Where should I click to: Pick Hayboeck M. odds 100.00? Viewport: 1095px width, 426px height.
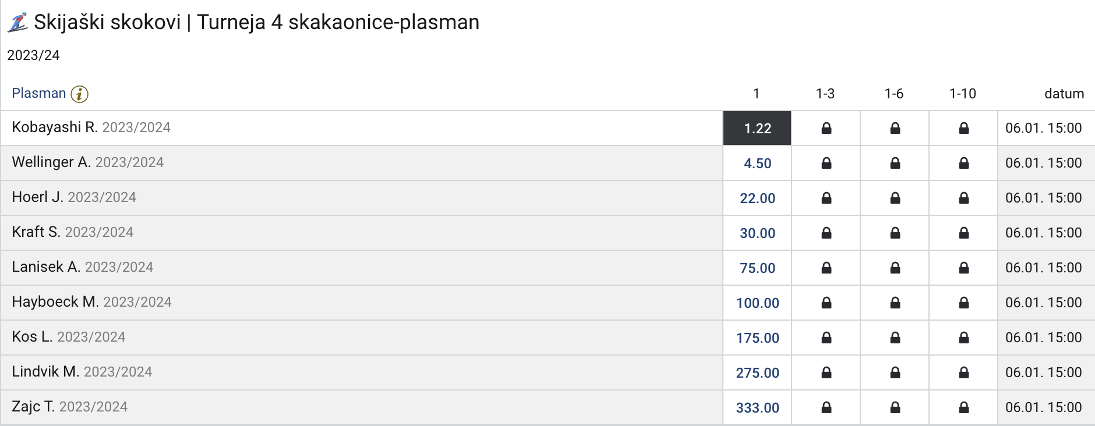pos(757,303)
